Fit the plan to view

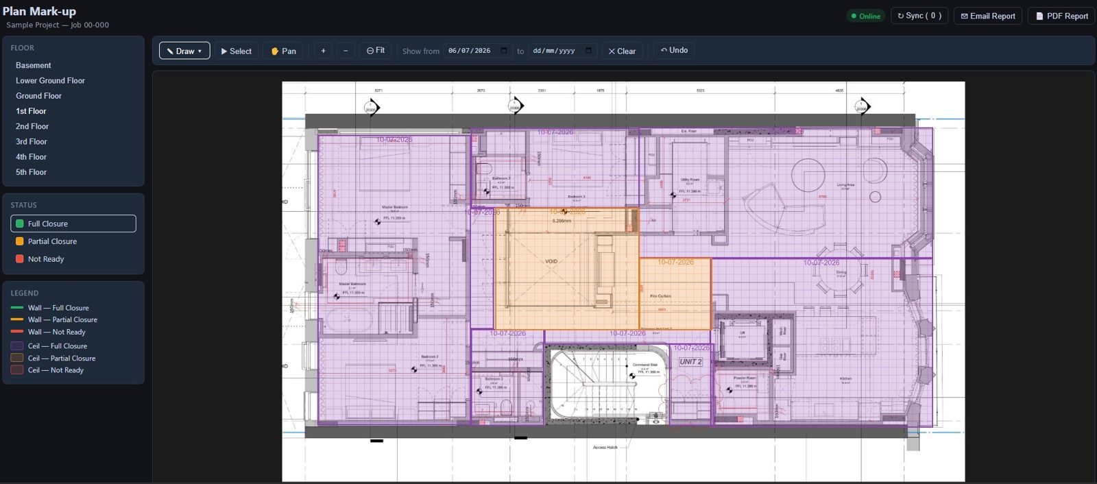(x=375, y=51)
